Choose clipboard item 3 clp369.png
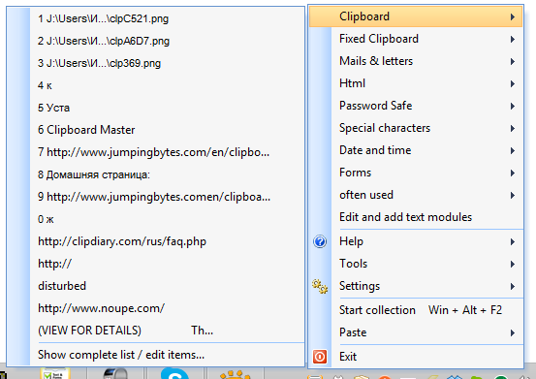The image size is (536, 379). (x=155, y=63)
